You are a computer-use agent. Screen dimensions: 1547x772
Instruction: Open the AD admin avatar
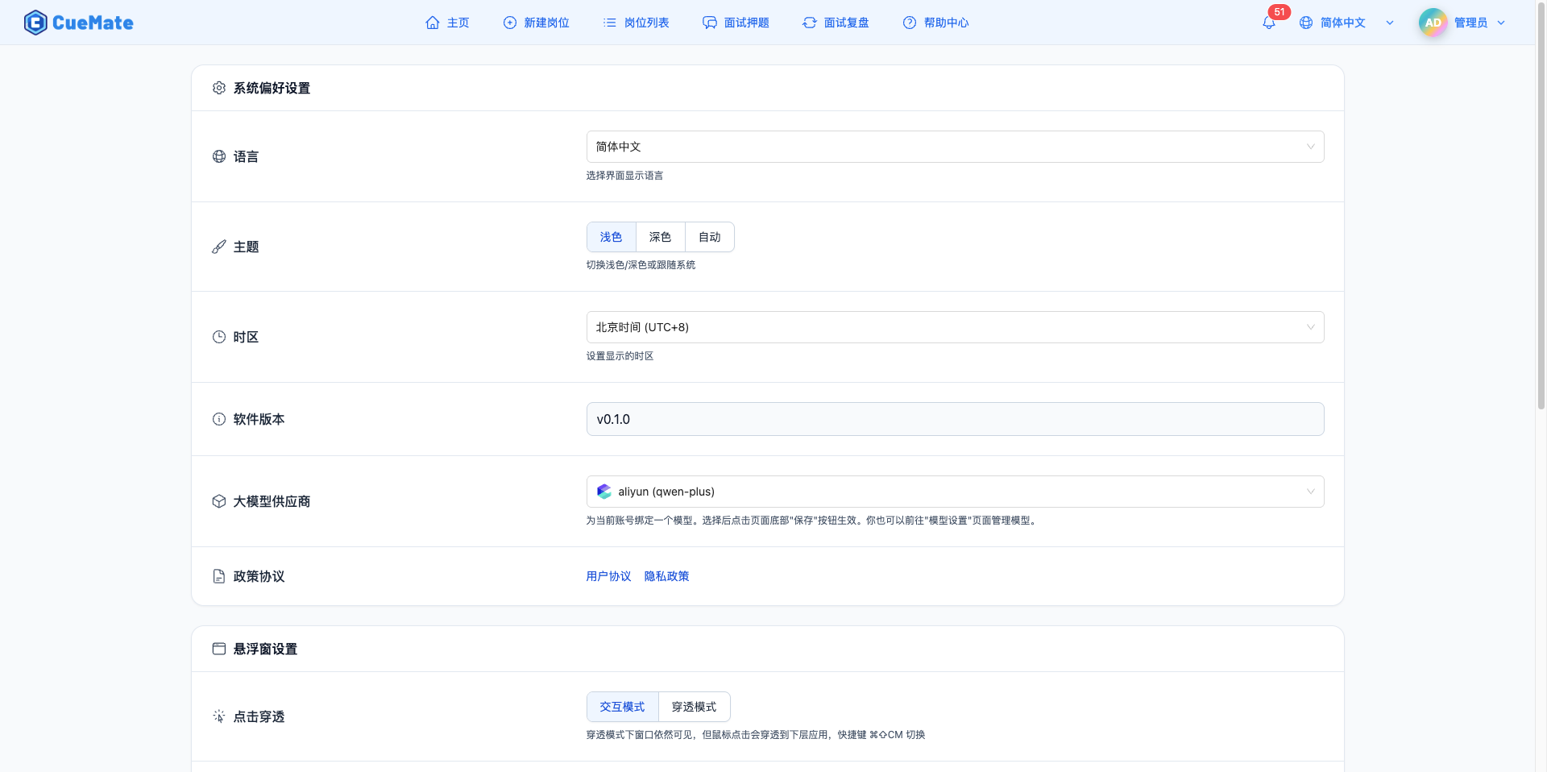click(x=1432, y=22)
